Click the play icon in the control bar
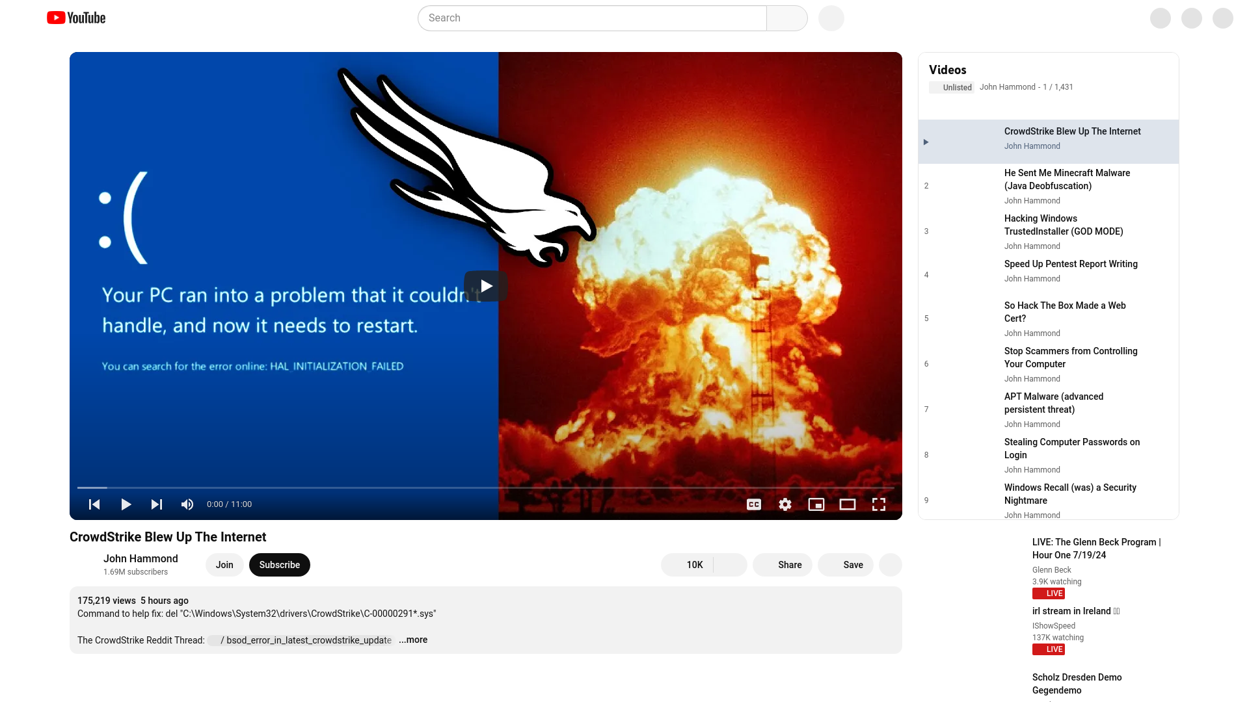Image resolution: width=1249 pixels, height=702 pixels. pyautogui.click(x=126, y=504)
